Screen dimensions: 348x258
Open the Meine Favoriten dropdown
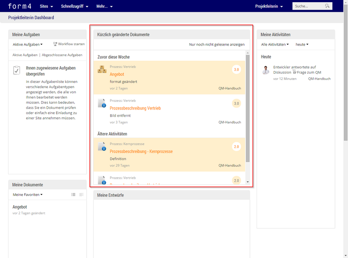tap(28, 195)
